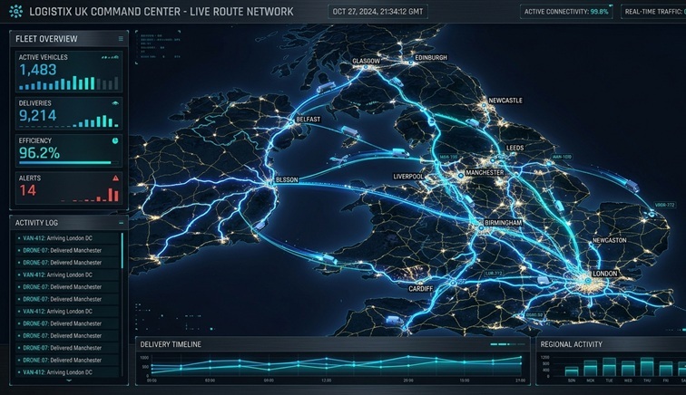Toggle the Delivery Timeline legend indicator

coord(504,345)
